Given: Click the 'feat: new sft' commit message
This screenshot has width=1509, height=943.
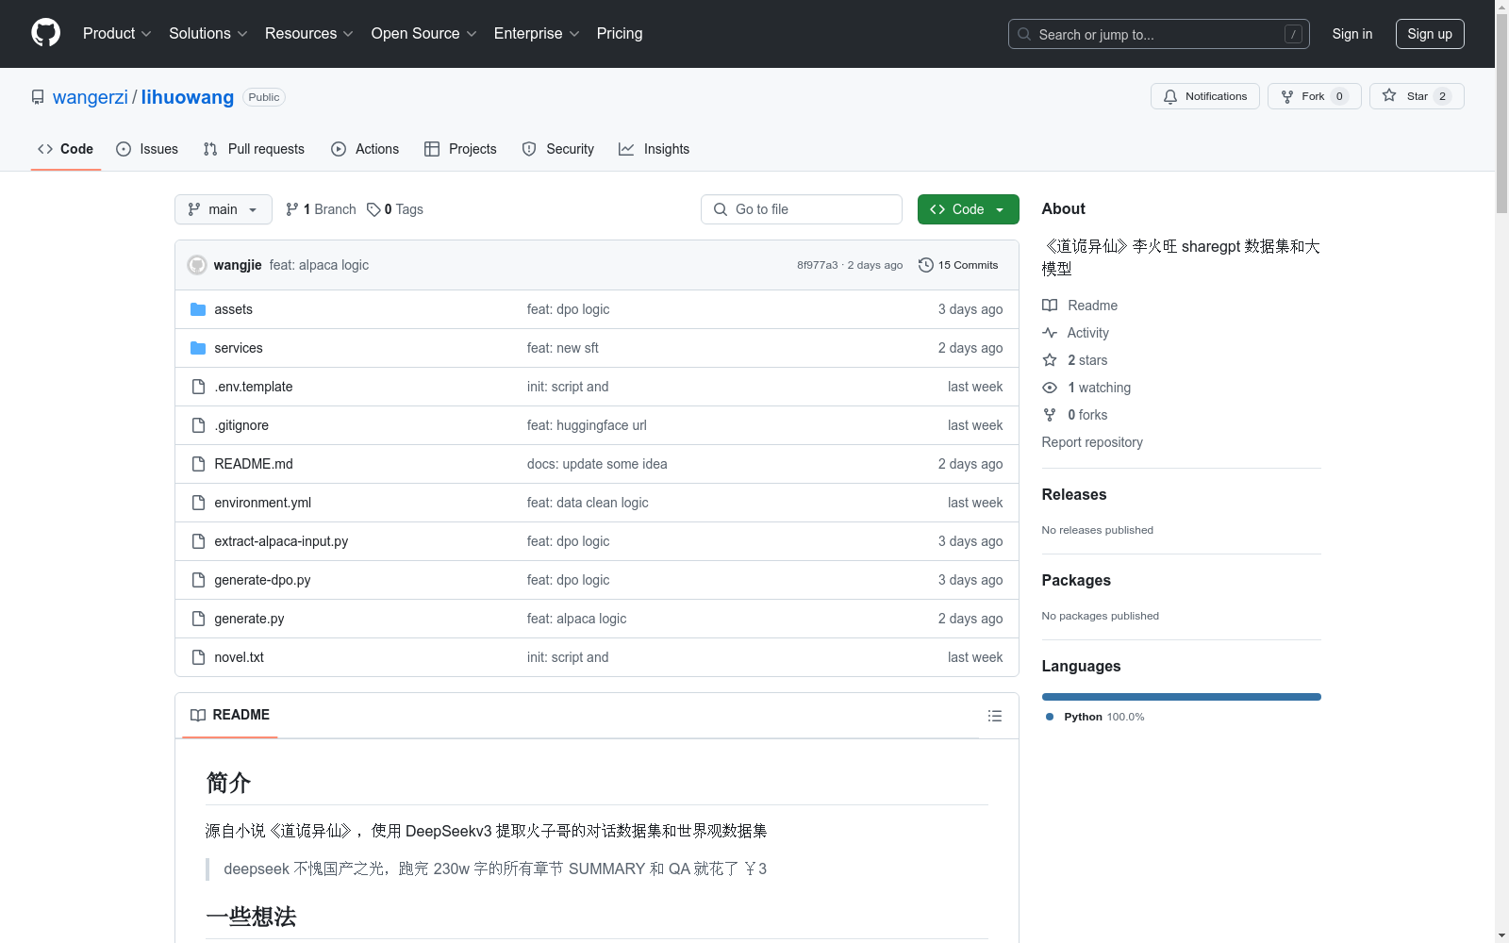Looking at the screenshot, I should tap(563, 348).
